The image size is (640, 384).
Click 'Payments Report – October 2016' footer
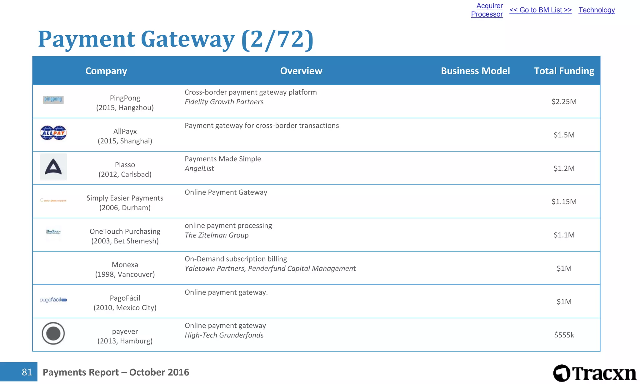pyautogui.click(x=116, y=372)
